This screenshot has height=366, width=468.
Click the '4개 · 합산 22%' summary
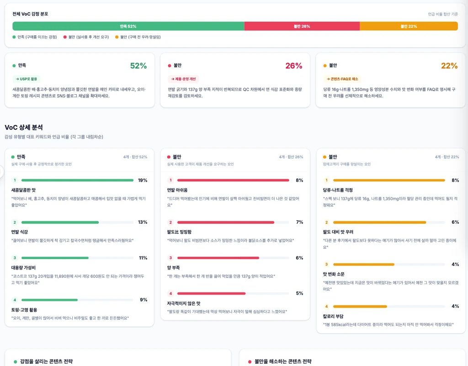[447, 157]
